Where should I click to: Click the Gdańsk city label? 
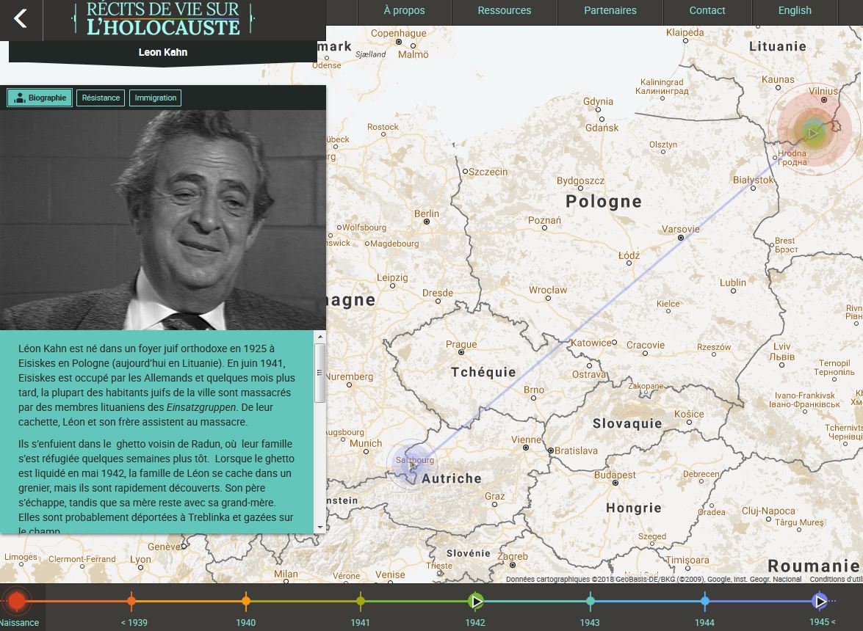pyautogui.click(x=602, y=128)
